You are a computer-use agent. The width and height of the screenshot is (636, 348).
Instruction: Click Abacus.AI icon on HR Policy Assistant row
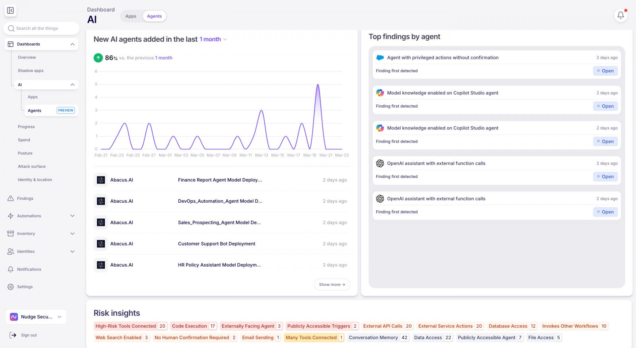pos(101,265)
